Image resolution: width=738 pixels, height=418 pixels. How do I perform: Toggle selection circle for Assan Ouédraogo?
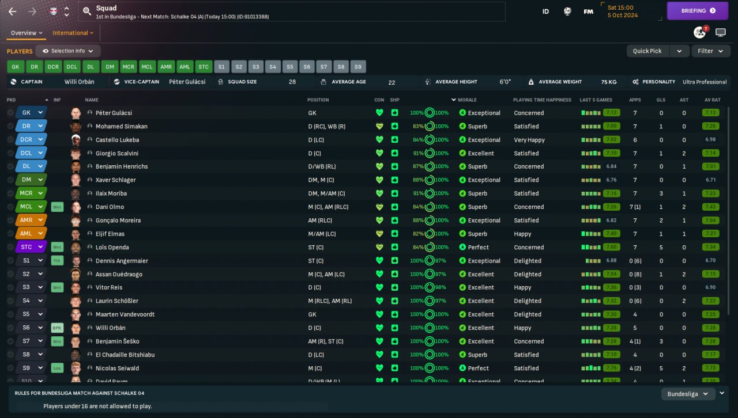coord(10,274)
